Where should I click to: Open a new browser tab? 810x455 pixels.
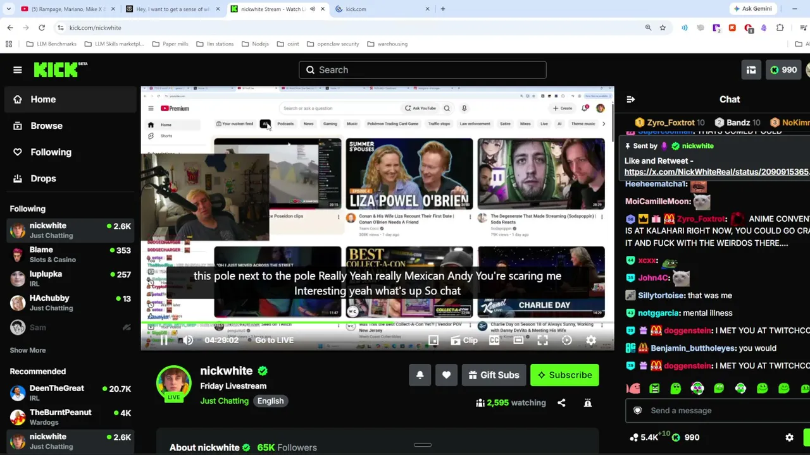click(x=443, y=9)
